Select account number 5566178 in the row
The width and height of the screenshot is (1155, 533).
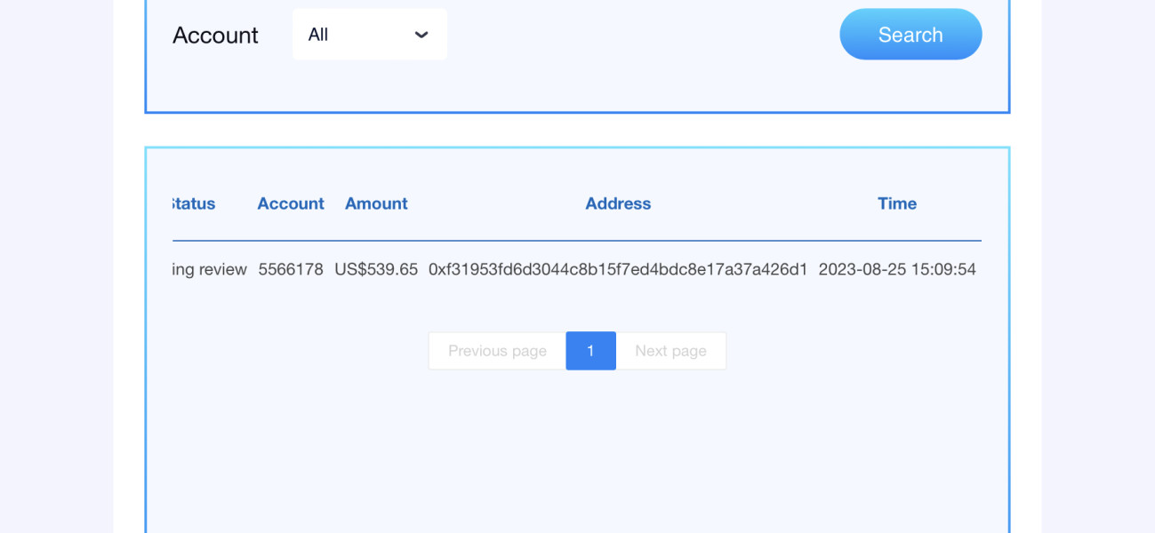(291, 269)
